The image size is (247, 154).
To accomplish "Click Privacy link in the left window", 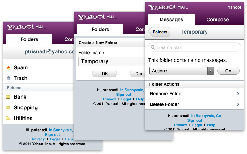I will pos(38,139).
